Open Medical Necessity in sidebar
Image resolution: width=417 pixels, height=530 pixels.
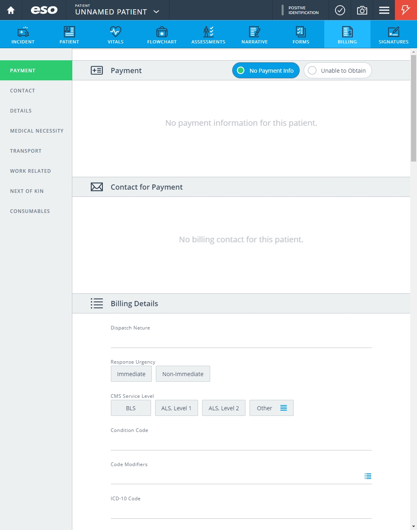click(x=36, y=131)
